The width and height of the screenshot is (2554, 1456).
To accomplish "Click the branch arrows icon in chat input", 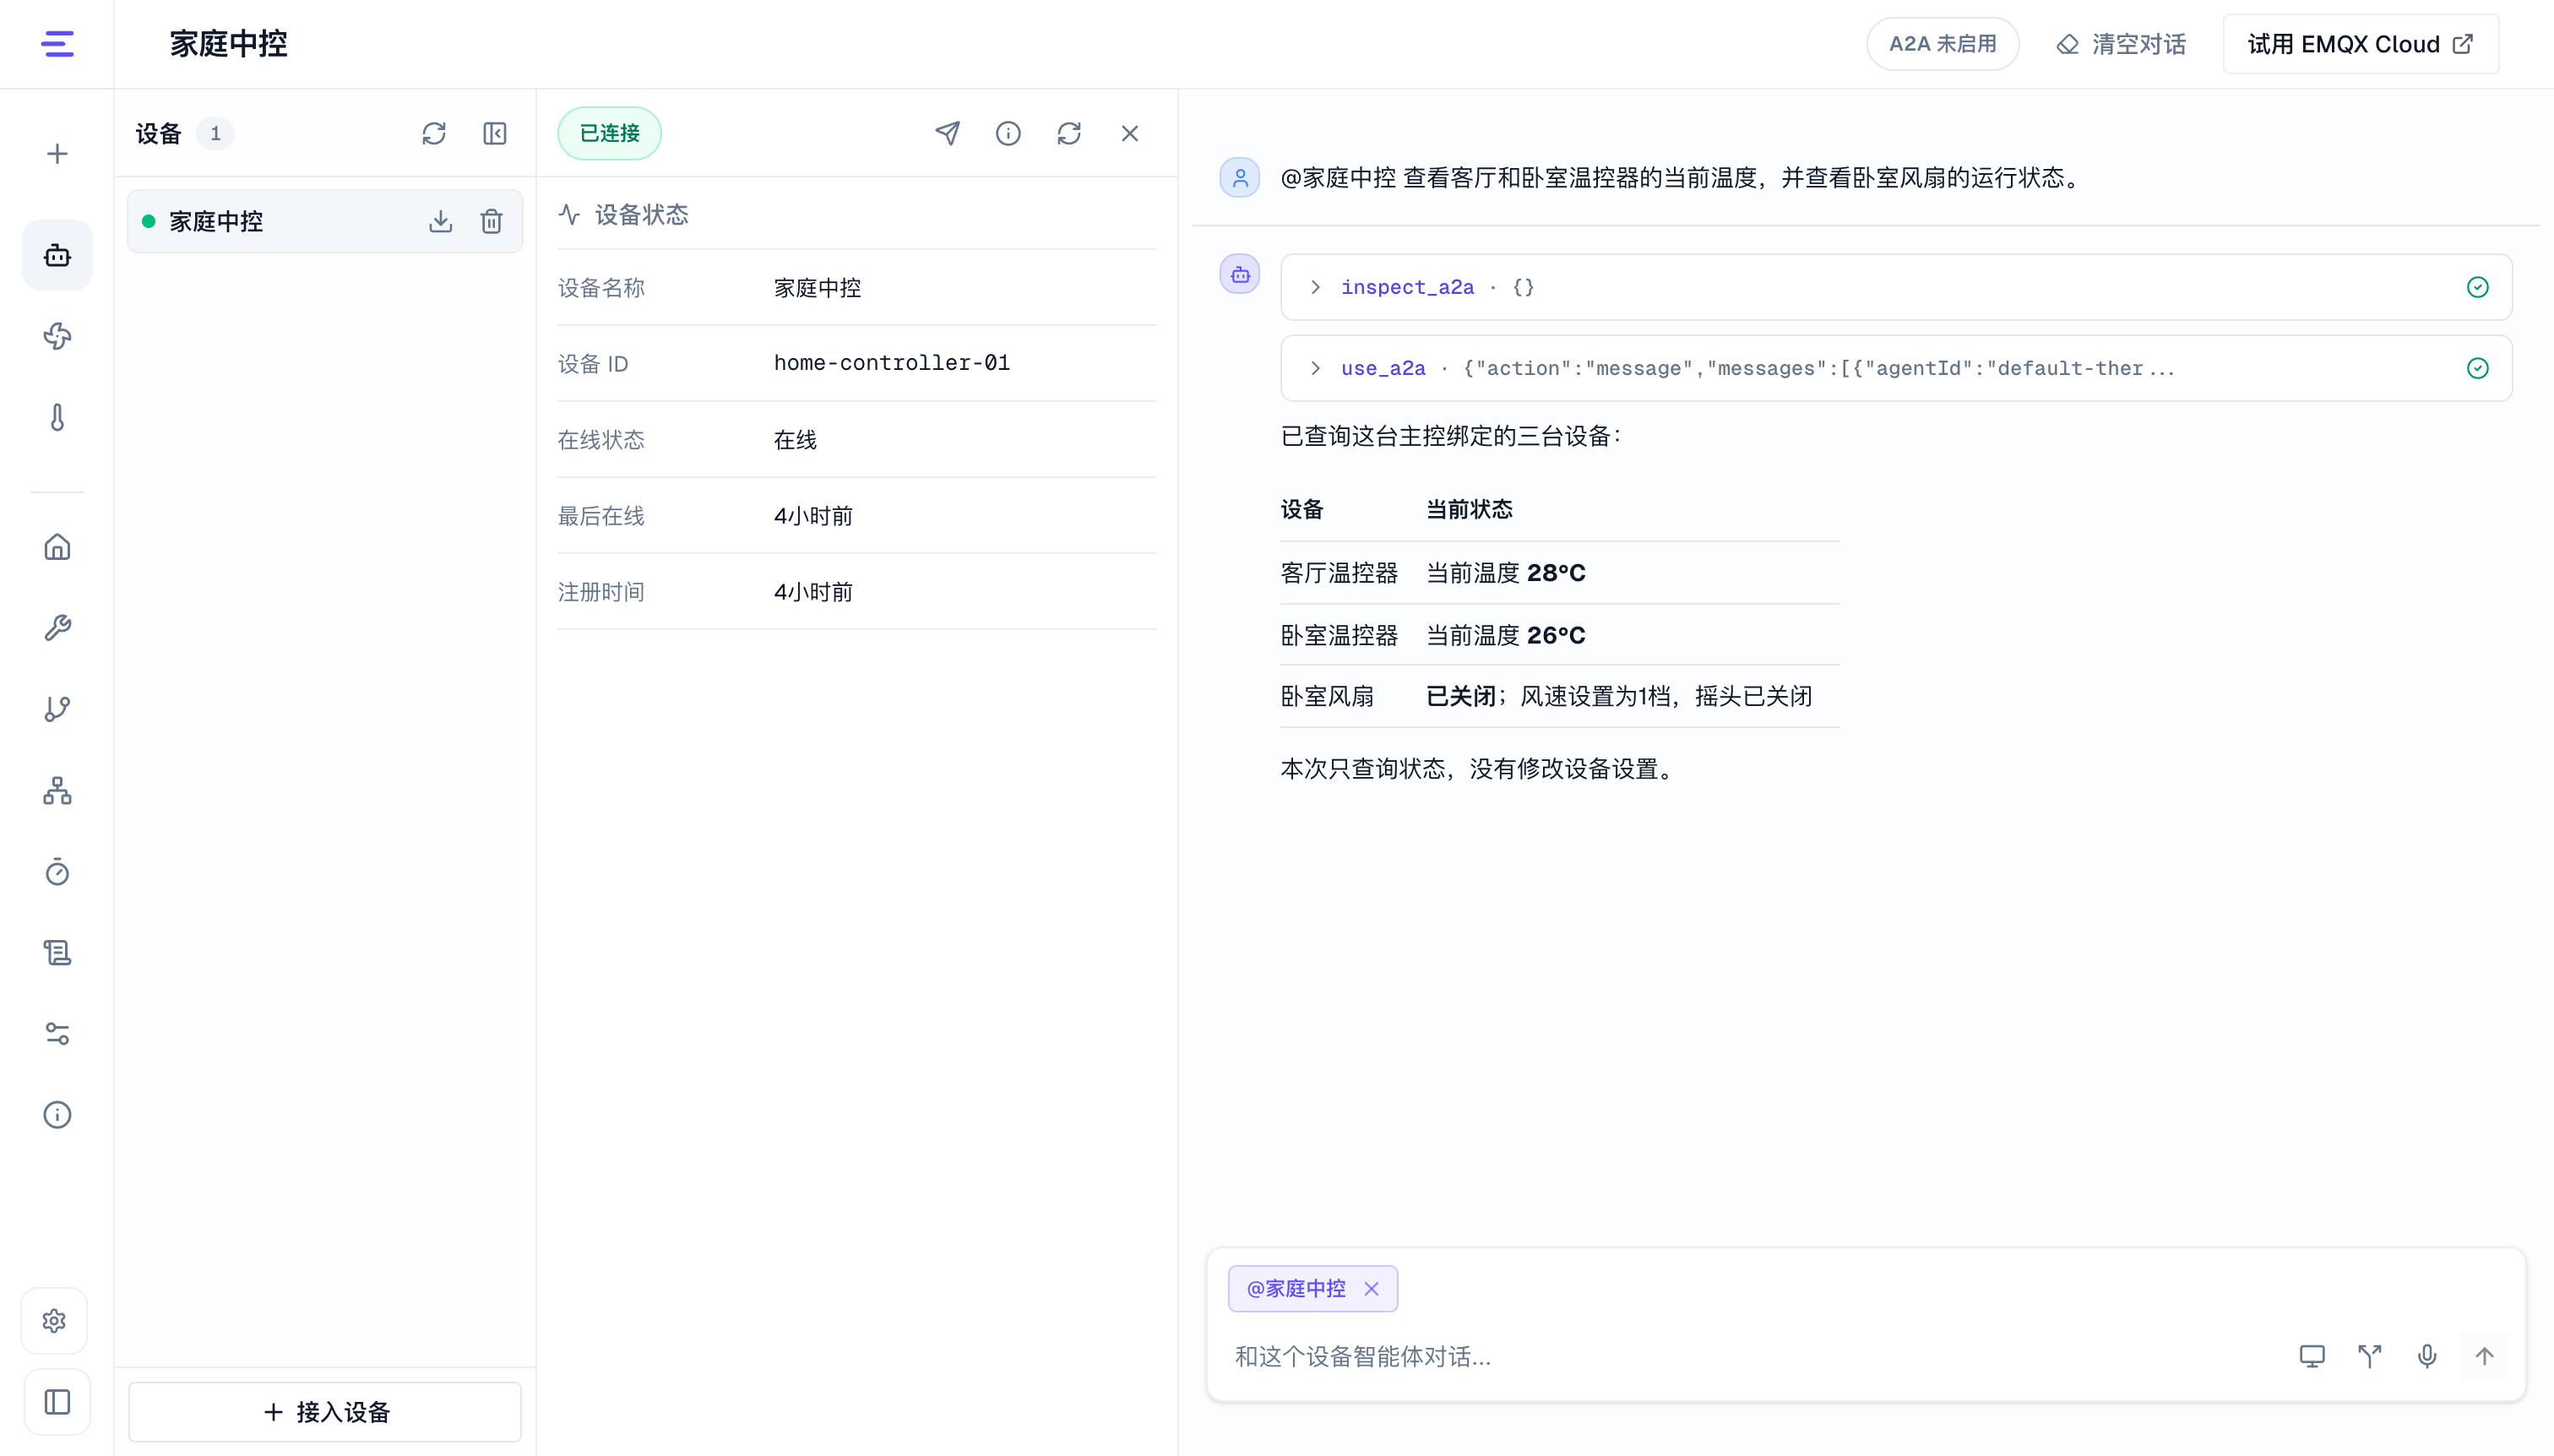I will [2369, 1356].
